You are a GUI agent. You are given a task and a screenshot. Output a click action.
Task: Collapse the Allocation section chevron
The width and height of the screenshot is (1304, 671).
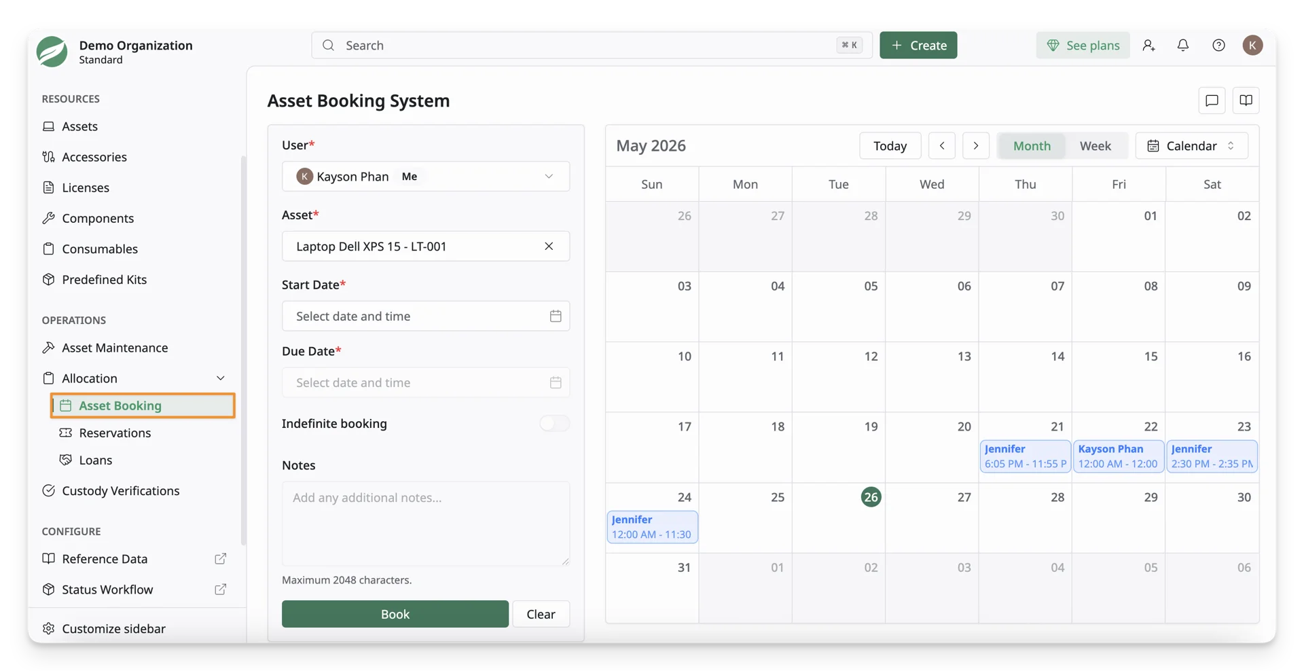coord(221,378)
